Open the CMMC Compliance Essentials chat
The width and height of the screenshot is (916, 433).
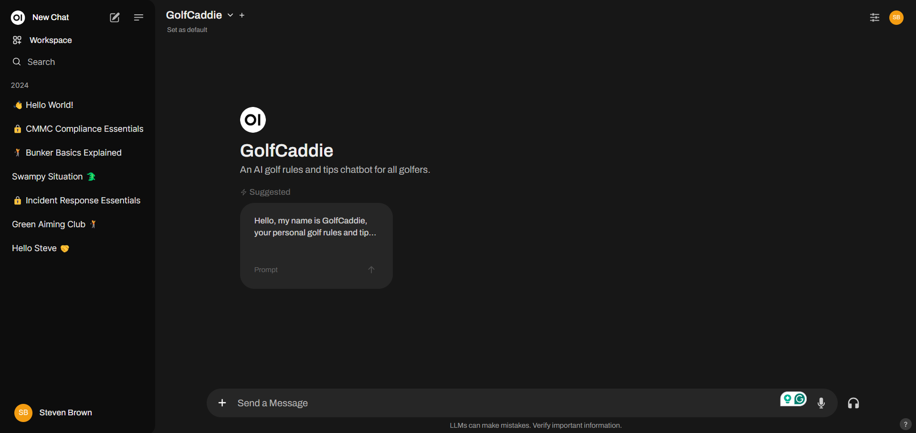pos(84,129)
